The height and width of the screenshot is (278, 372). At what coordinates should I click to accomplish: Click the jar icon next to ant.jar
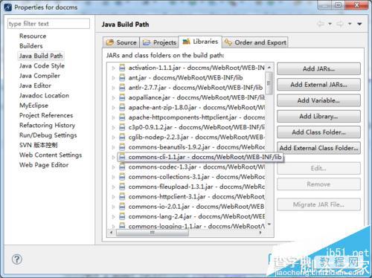pos(122,78)
